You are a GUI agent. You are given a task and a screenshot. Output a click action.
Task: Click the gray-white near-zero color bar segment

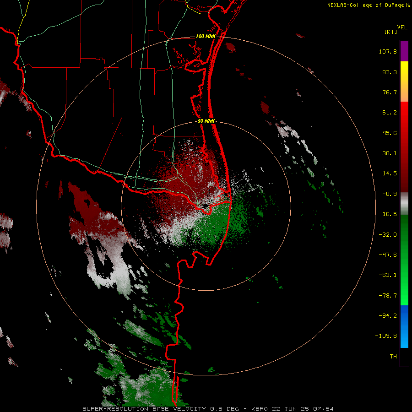pyautogui.click(x=404, y=204)
